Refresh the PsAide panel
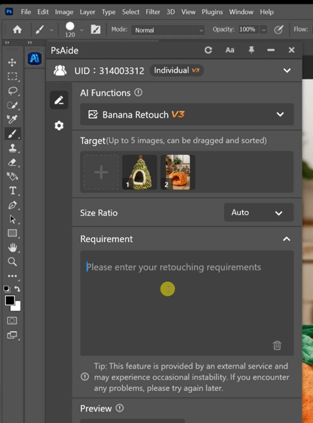This screenshot has height=423, width=313. click(208, 50)
